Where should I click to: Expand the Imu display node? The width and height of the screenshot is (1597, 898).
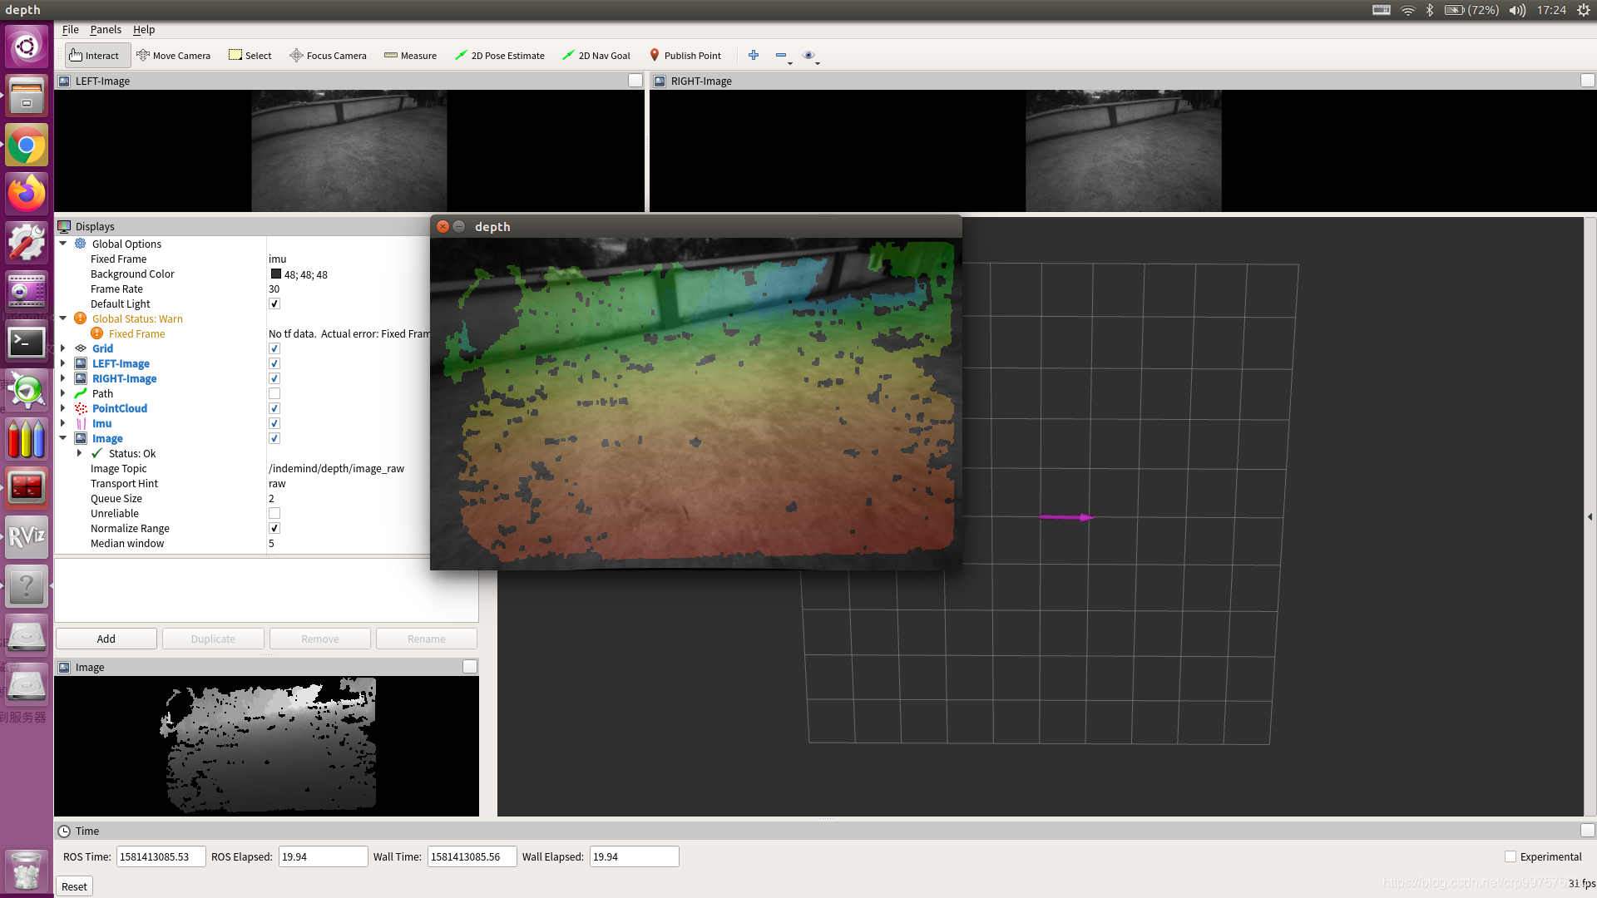pos(63,423)
